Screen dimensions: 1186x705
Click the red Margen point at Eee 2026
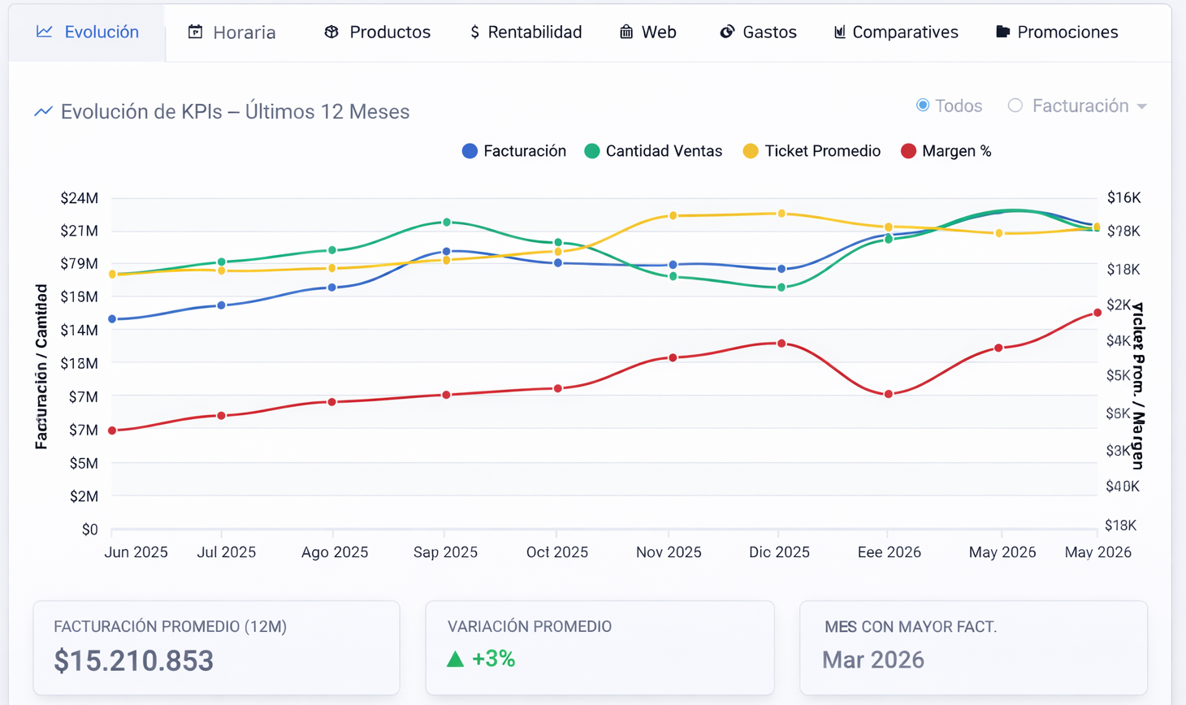pos(889,394)
